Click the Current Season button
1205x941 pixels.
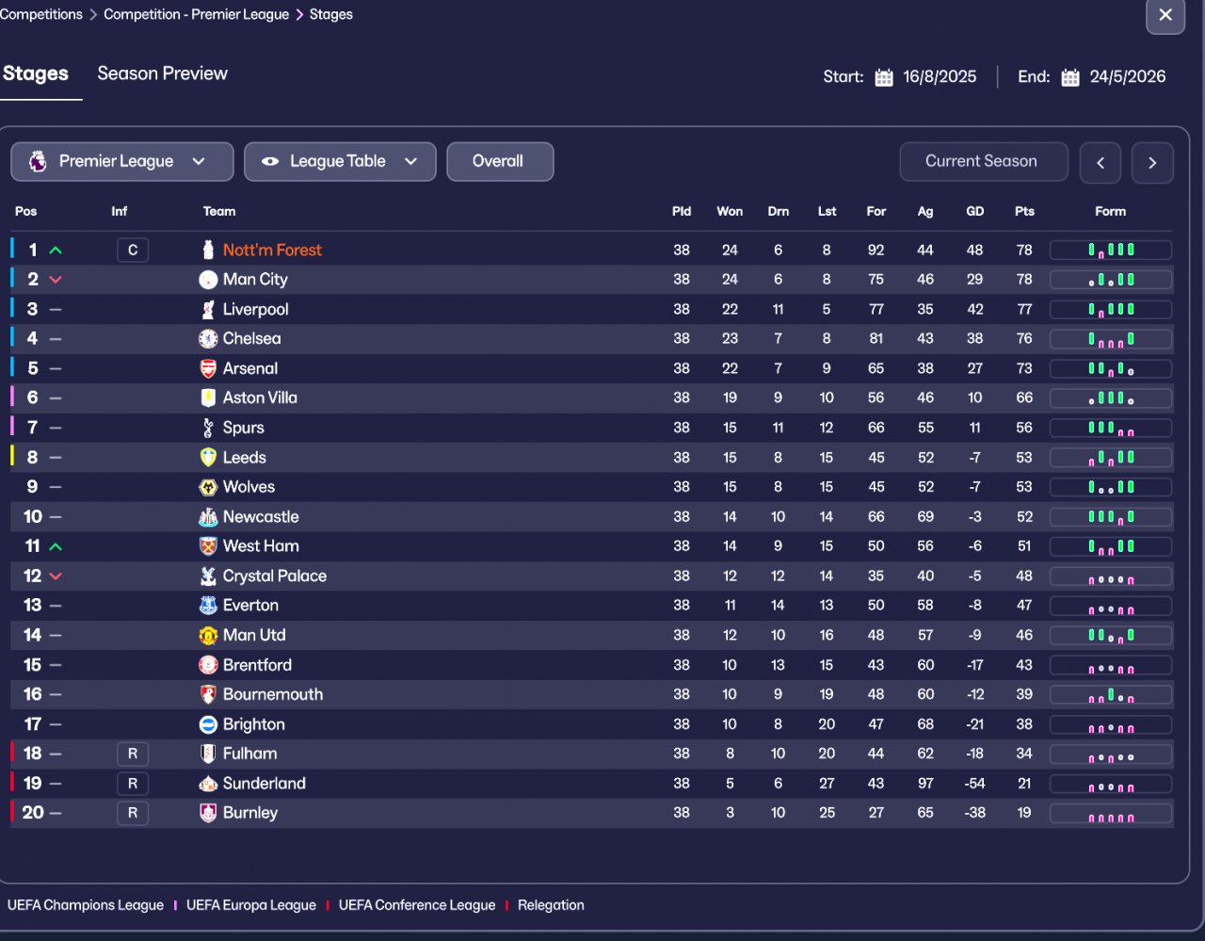pyautogui.click(x=983, y=161)
